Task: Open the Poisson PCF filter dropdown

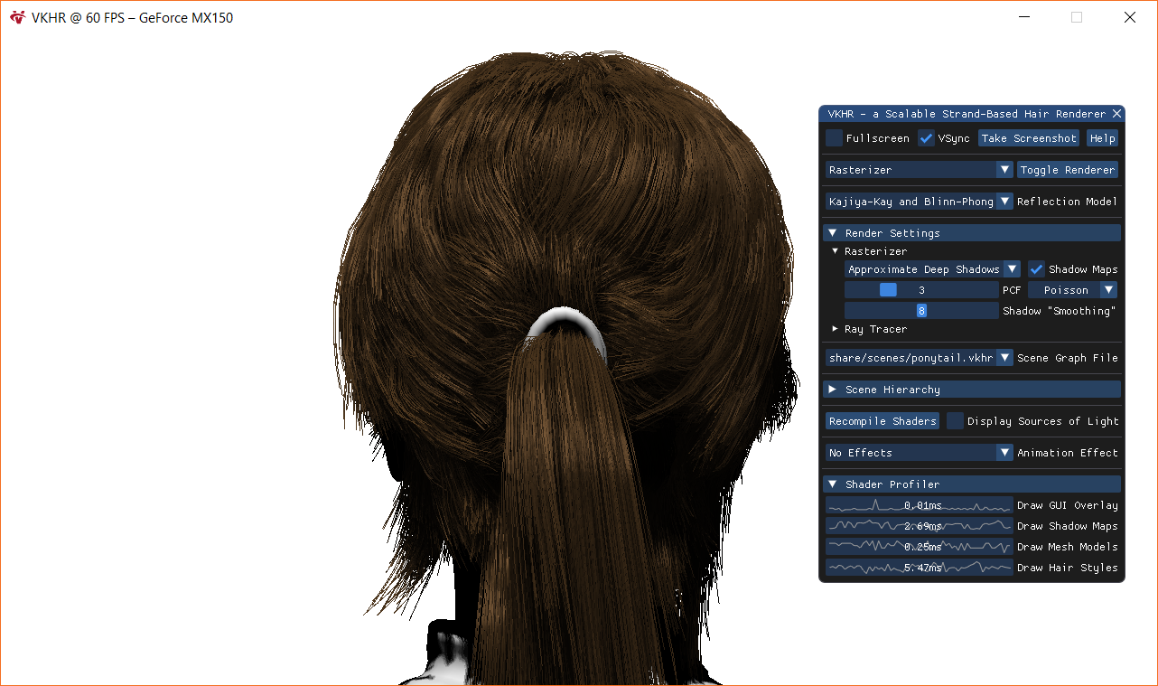Action: [x=1107, y=290]
